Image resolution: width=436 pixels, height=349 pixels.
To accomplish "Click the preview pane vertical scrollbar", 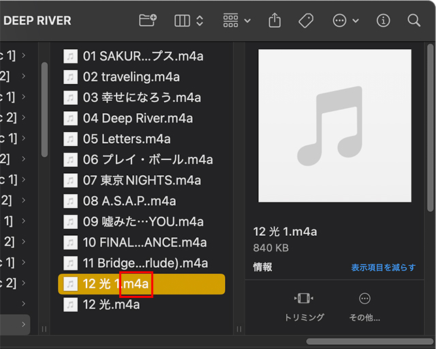I will pyautogui.click(x=430, y=128).
